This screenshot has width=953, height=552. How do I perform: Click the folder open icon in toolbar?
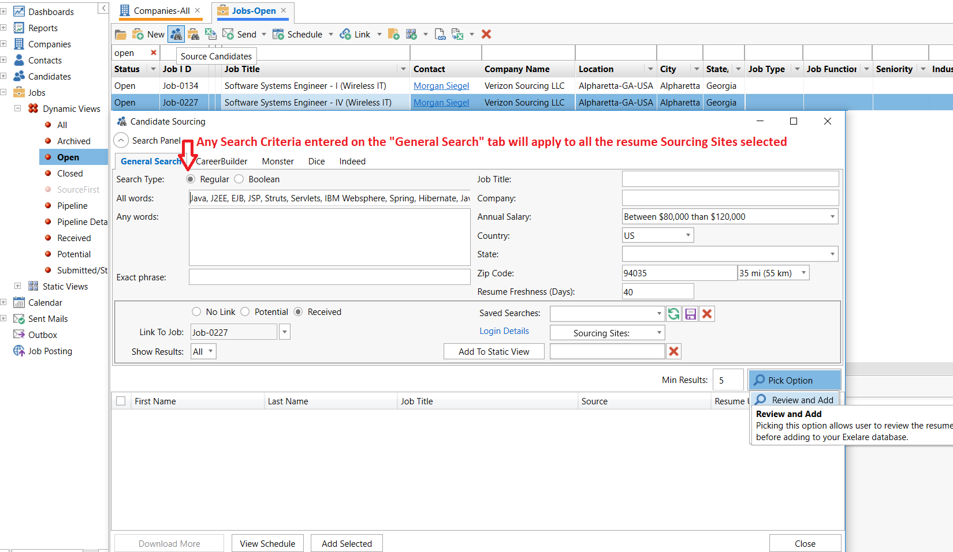[x=121, y=35]
